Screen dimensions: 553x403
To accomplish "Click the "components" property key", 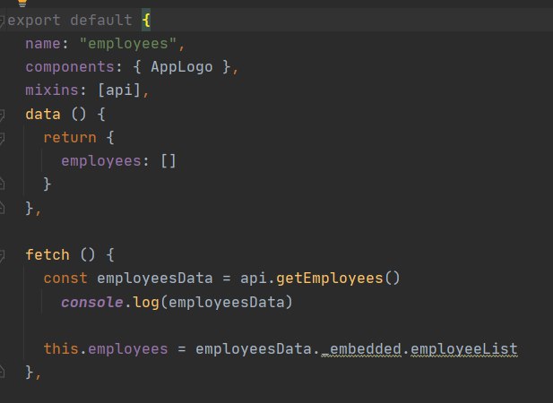I will 70,67.
